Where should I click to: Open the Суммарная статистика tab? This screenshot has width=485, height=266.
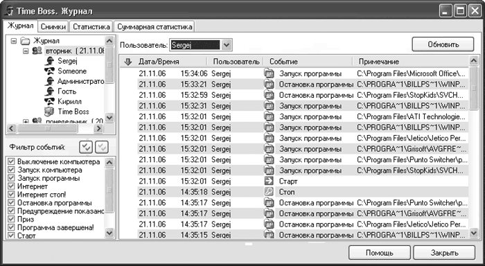[x=155, y=27]
